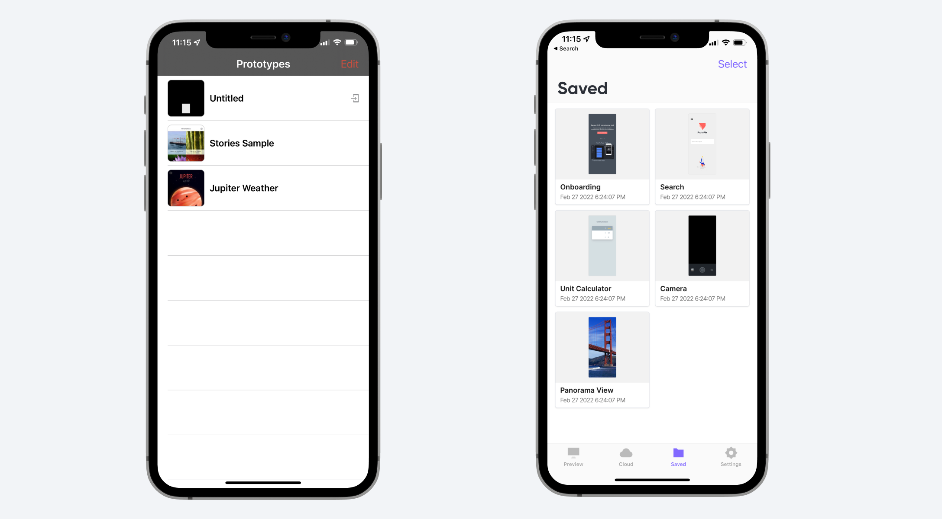
Task: Click the share icon next to Untitled
Action: [x=355, y=99]
